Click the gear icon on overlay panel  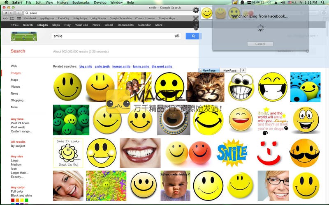coord(196,10)
